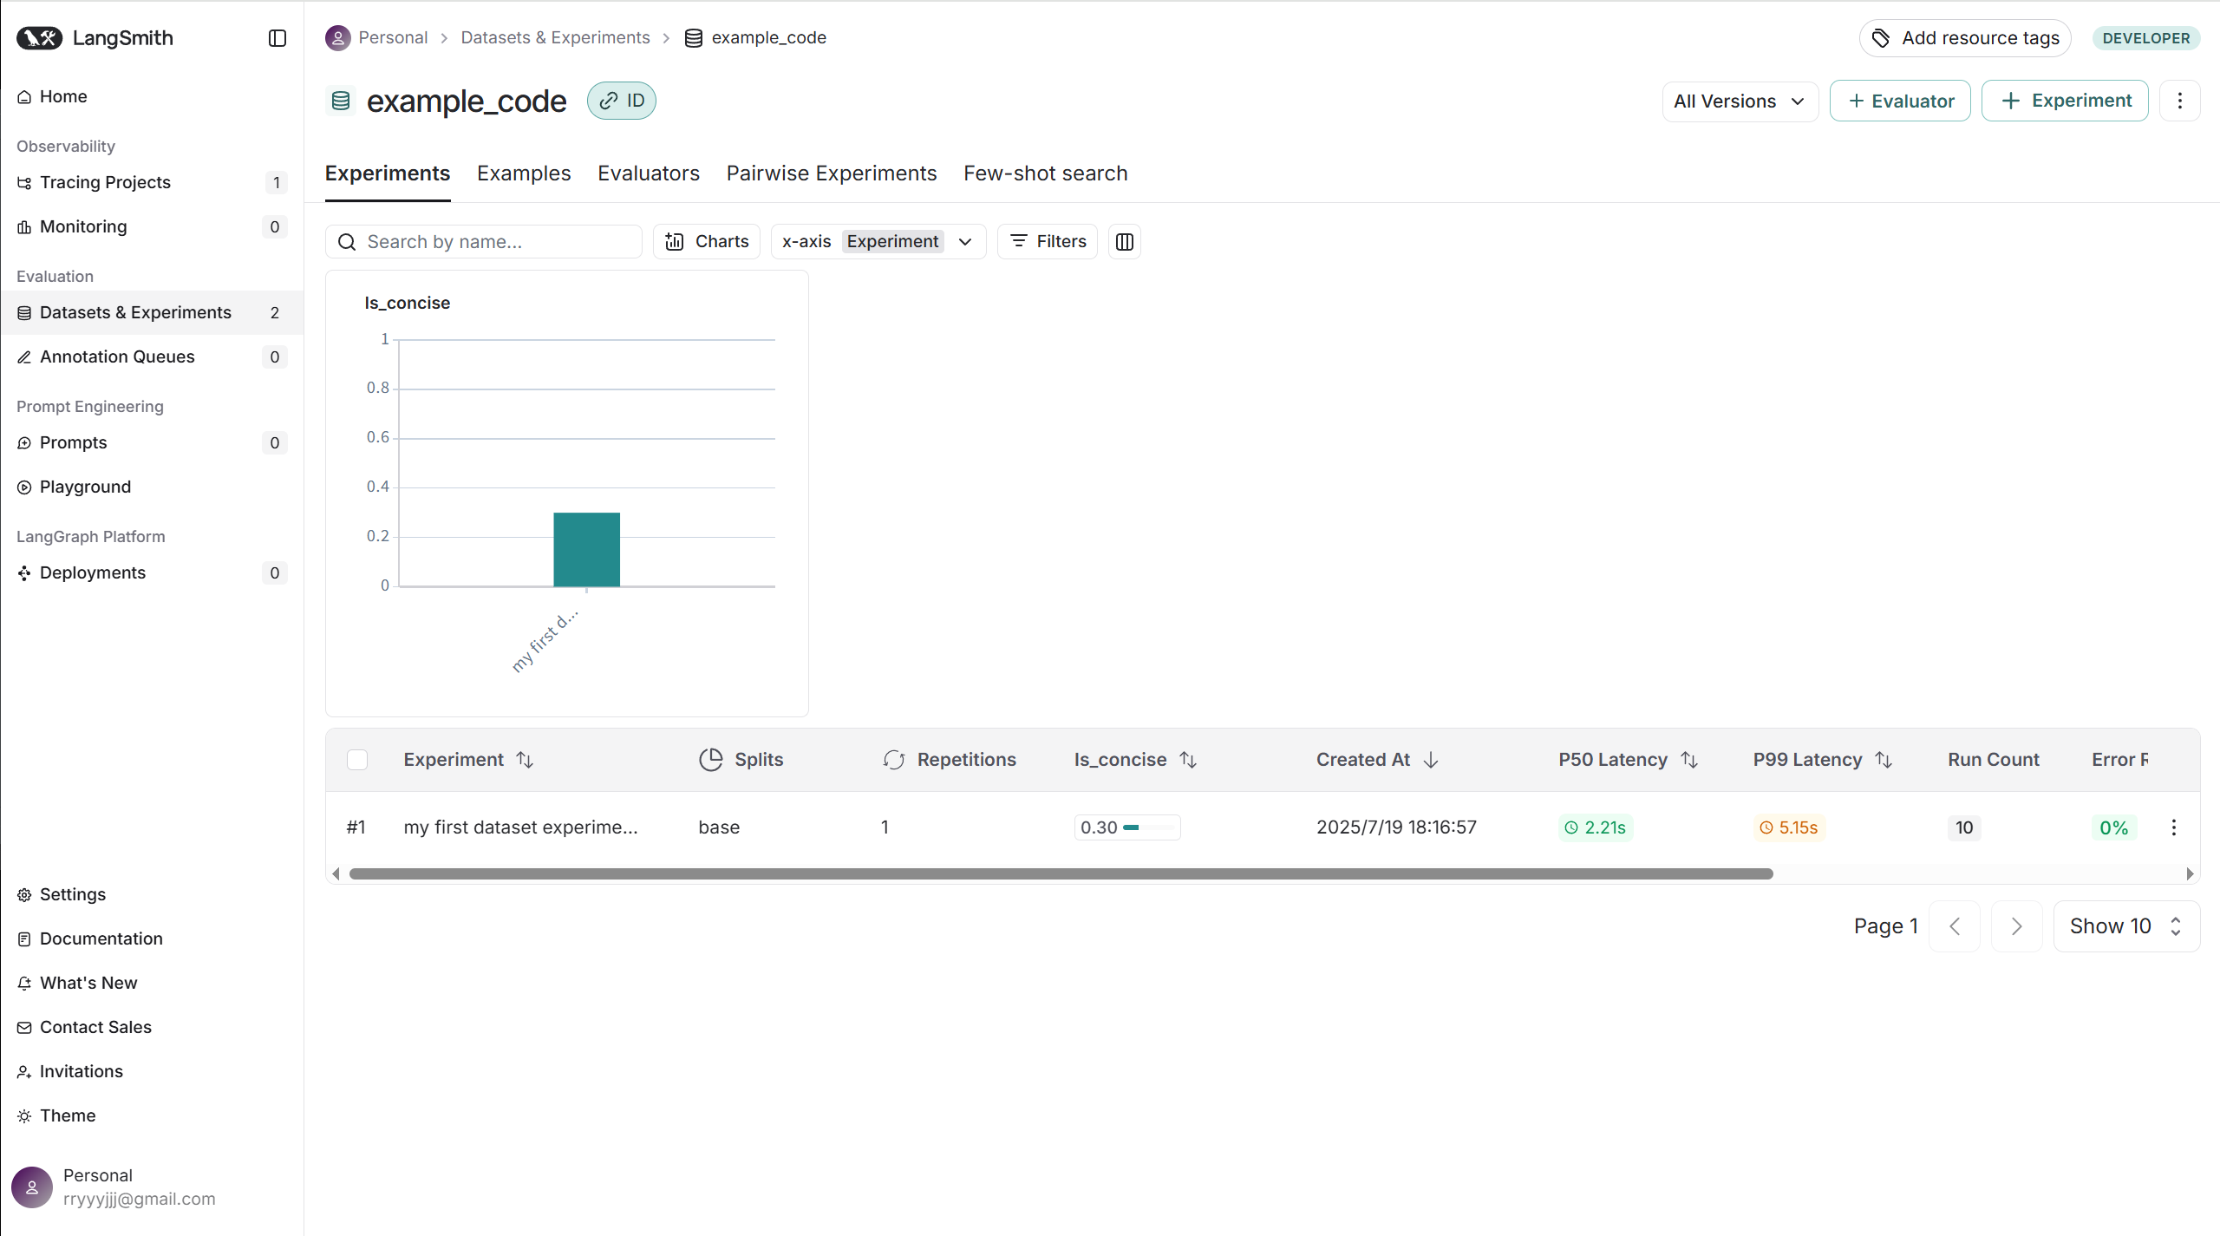Go to next page arrow
Image resolution: width=2220 pixels, height=1236 pixels.
point(2016,926)
